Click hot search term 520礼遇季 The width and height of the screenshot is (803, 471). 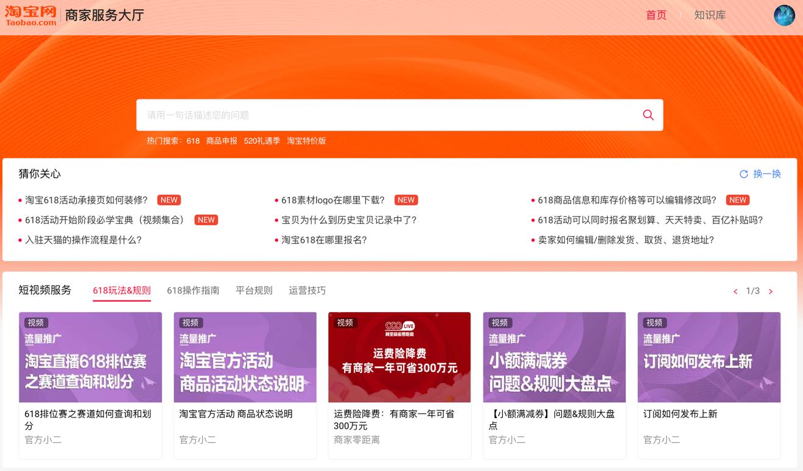pos(262,141)
